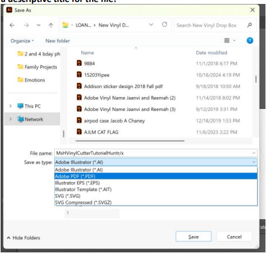
Task: Click the date 11/6/2023 2:22 PM
Action: [217, 132]
